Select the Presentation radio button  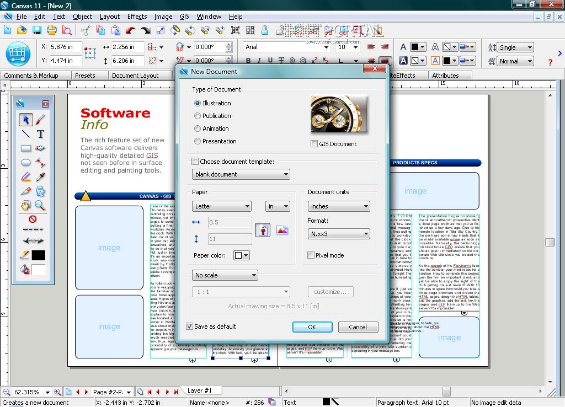pyautogui.click(x=198, y=141)
